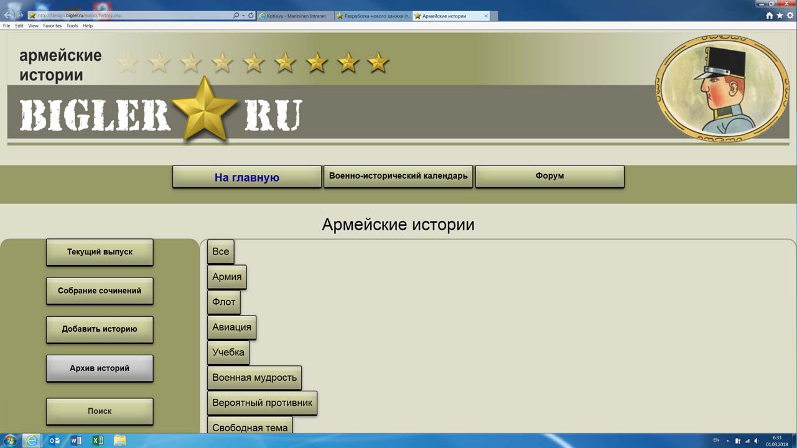Open Outlook from the taskbar
The height and width of the screenshot is (448, 797).
click(x=54, y=441)
